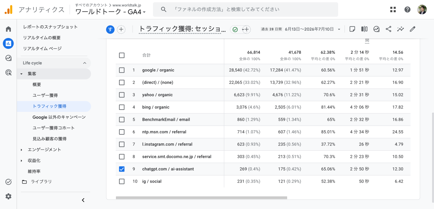Open the Google apps grid
434x209 pixels.
click(393, 9)
